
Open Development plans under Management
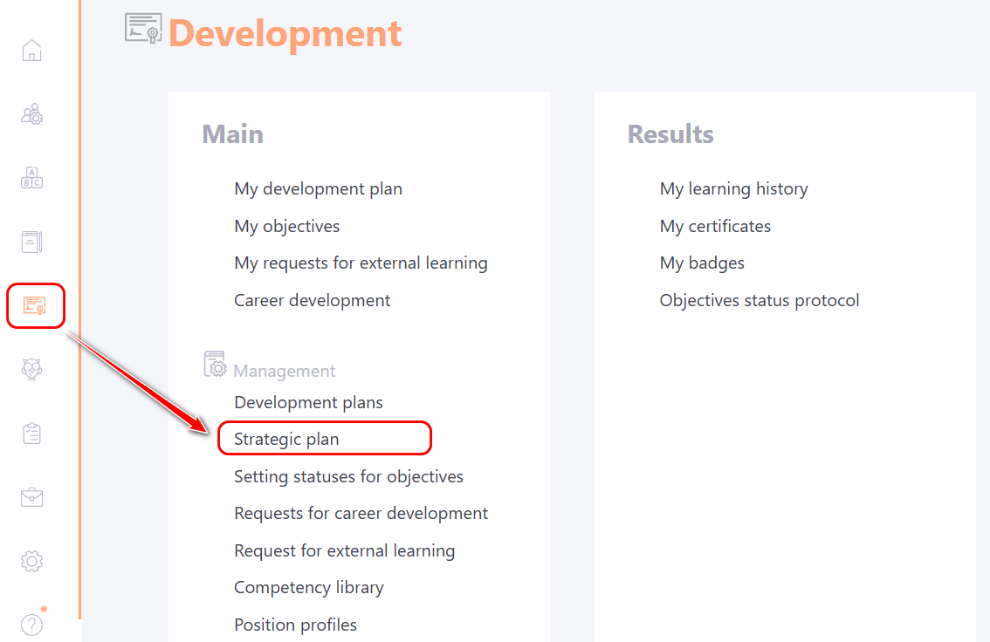pyautogui.click(x=308, y=402)
